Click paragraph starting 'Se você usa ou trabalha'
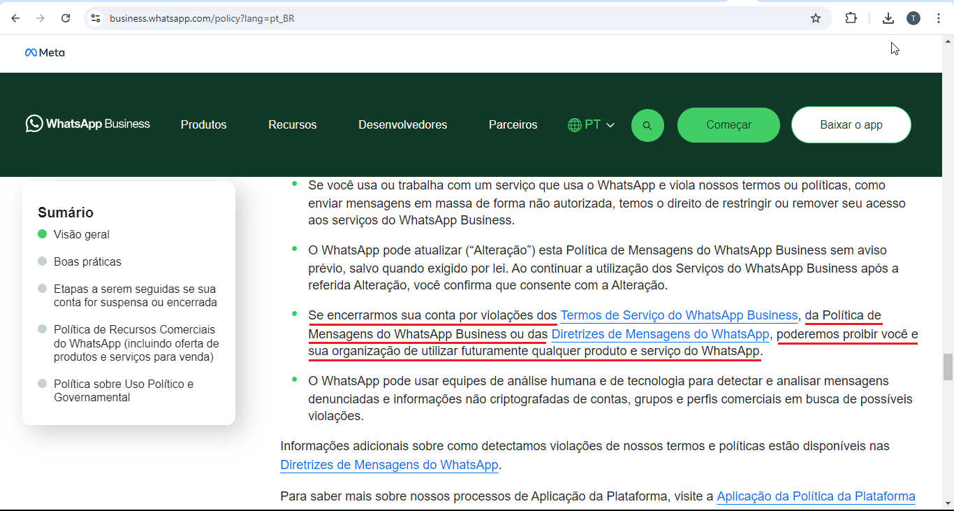The image size is (954, 511). click(607, 203)
